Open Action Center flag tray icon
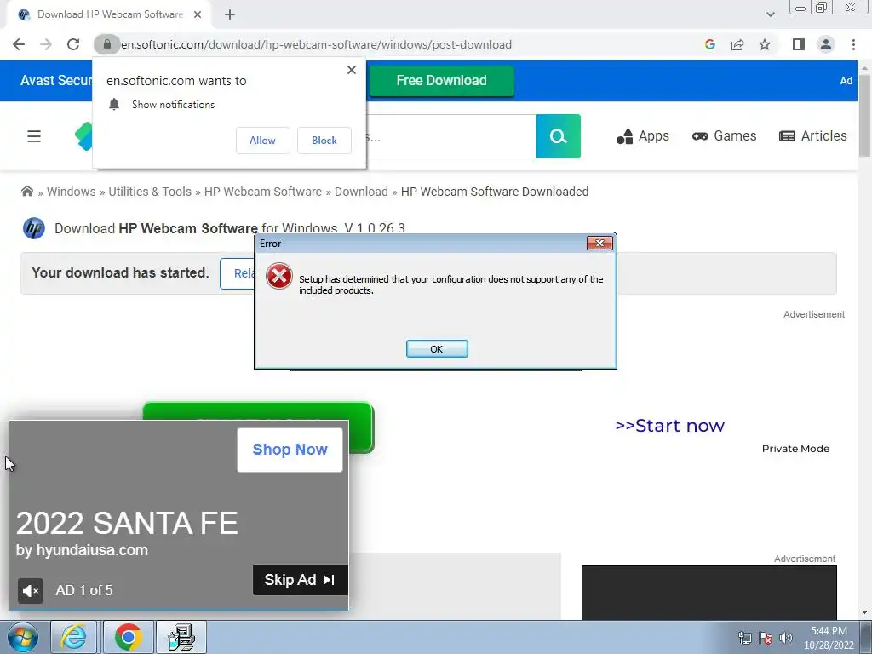The image size is (872, 654). [766, 638]
